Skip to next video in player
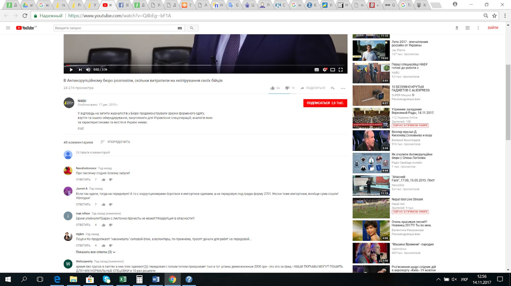511x286 pixels. click(x=80, y=70)
